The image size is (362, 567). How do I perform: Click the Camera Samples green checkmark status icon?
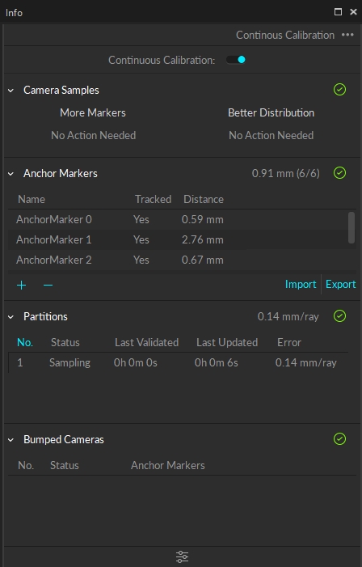339,90
